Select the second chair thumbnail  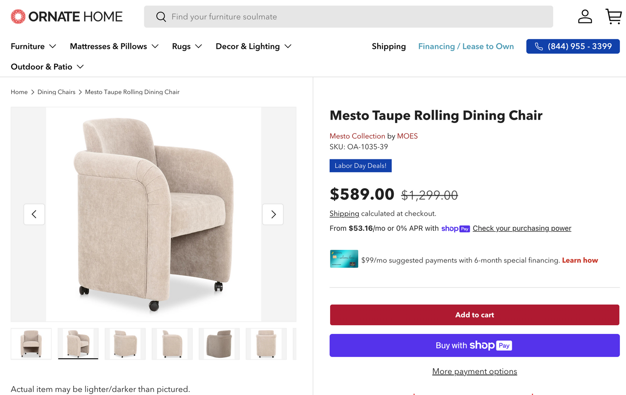(x=78, y=343)
